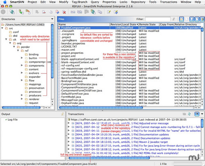Open the Project menu

32,2
